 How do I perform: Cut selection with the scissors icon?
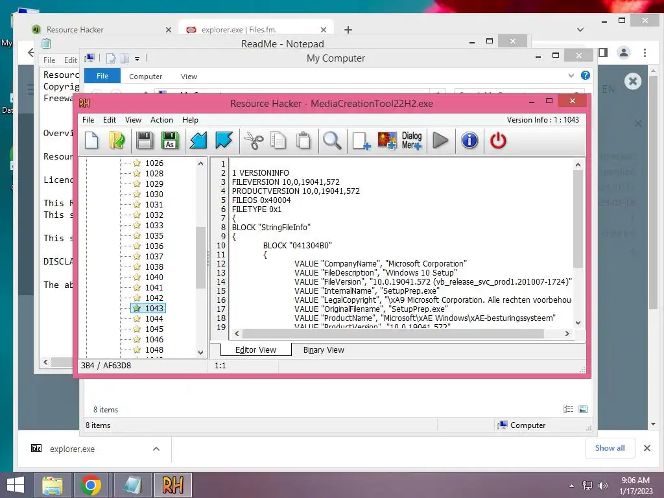coord(254,141)
